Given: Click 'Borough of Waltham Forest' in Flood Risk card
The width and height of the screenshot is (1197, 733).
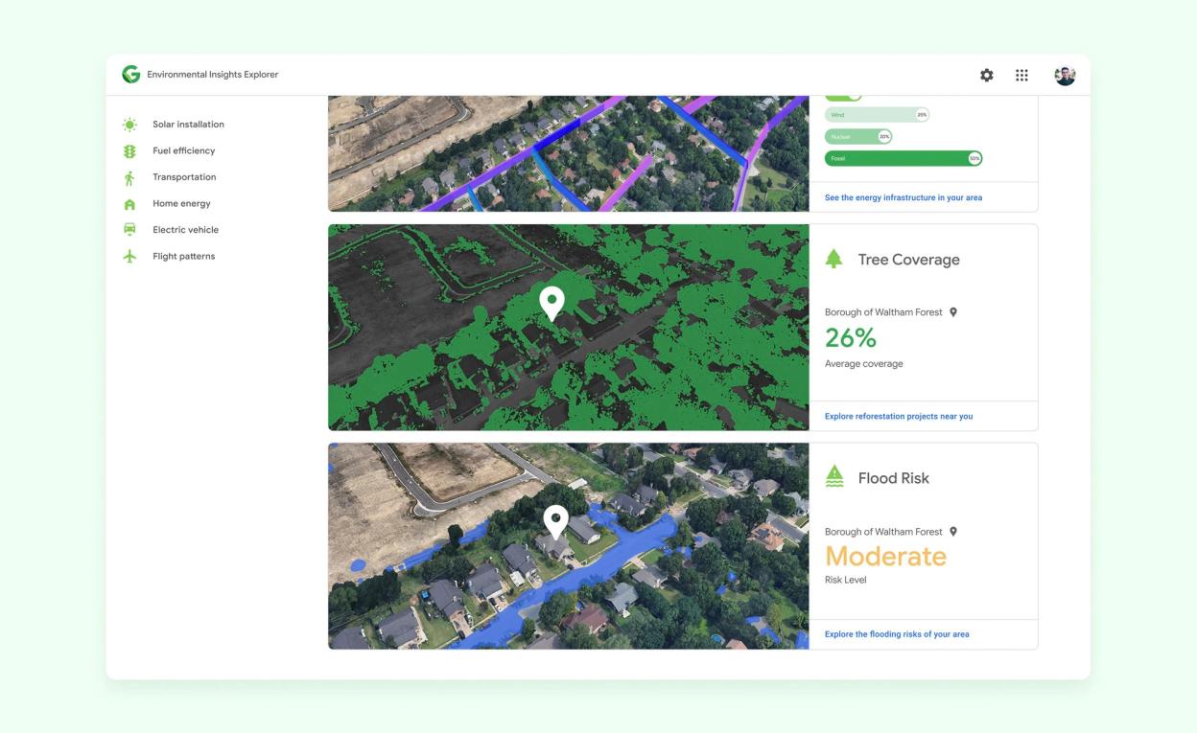Looking at the screenshot, I should (883, 532).
